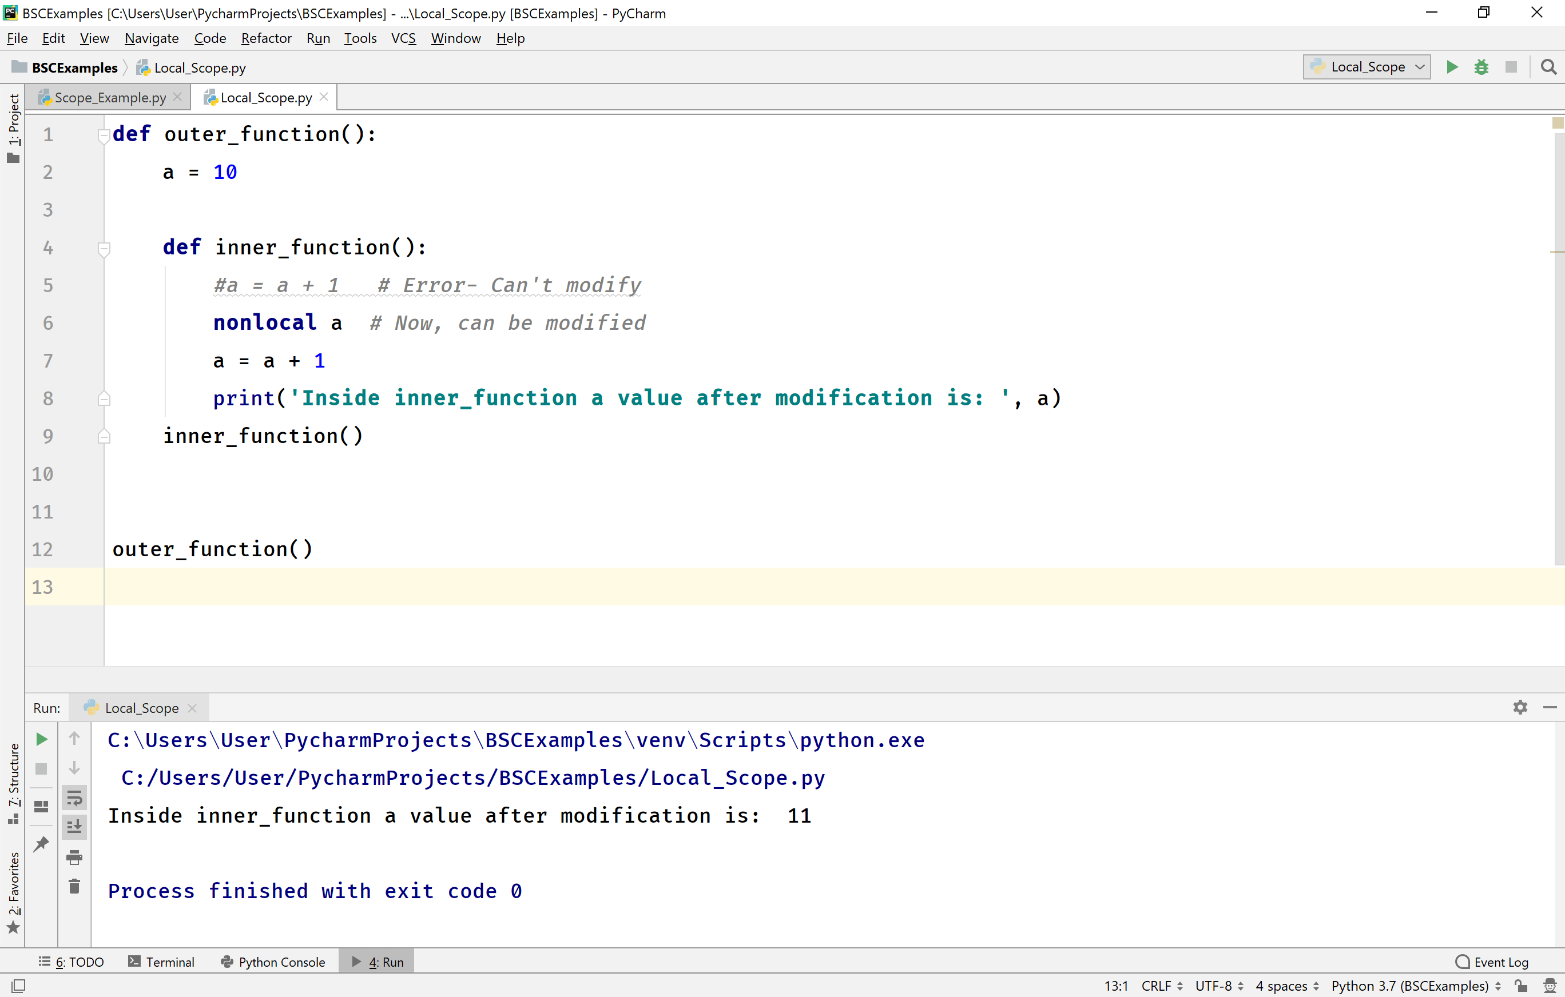Toggle soft-wrap in the run console
1565x997 pixels.
click(x=75, y=798)
